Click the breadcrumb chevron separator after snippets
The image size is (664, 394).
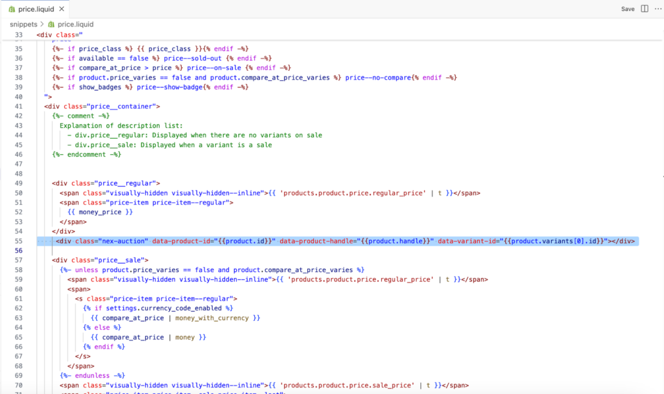[42, 24]
